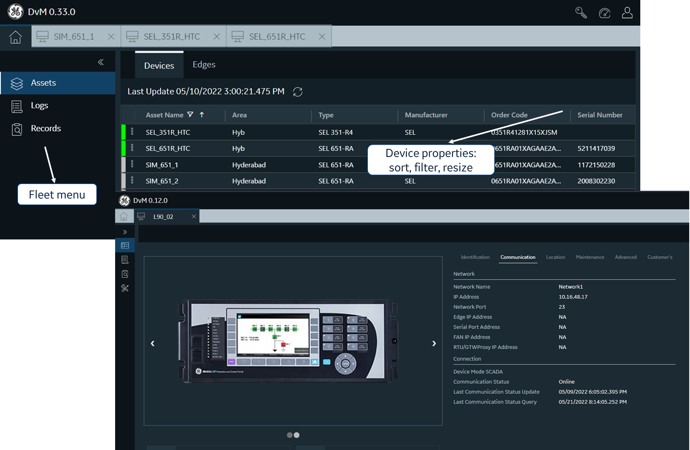Open records icon in DvM 0.12.0 sidebar
Viewport: 690px width, 450px height.
pos(125,274)
